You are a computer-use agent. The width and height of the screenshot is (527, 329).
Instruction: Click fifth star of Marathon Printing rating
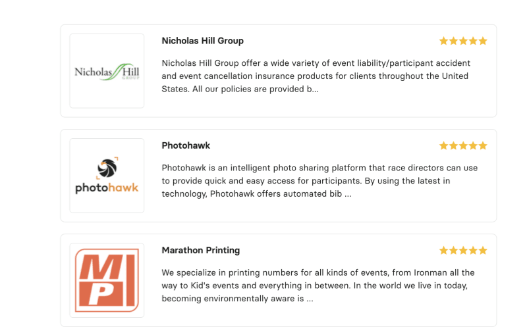pyautogui.click(x=483, y=250)
